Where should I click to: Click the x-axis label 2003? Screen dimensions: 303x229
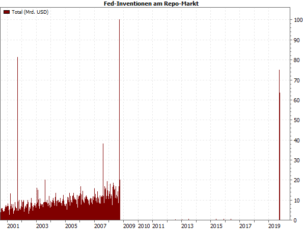pos(42,226)
